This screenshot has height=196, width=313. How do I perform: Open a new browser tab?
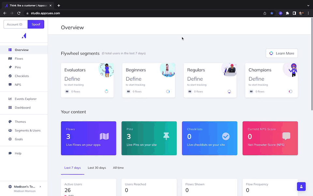(x=59, y=6)
